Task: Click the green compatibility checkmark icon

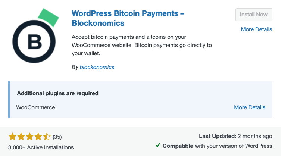Action: point(158,146)
